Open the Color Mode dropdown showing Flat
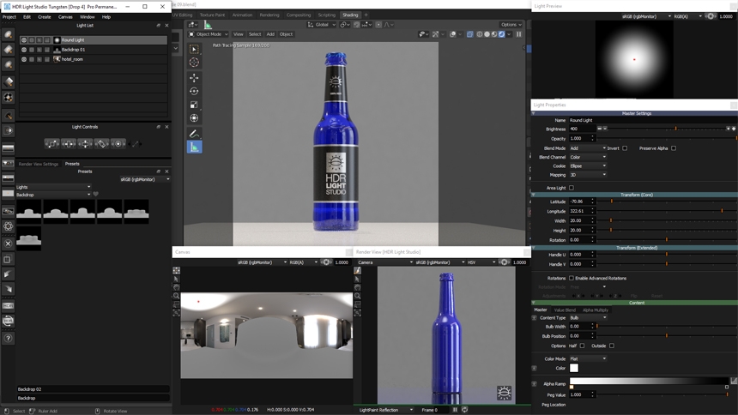 click(588, 359)
